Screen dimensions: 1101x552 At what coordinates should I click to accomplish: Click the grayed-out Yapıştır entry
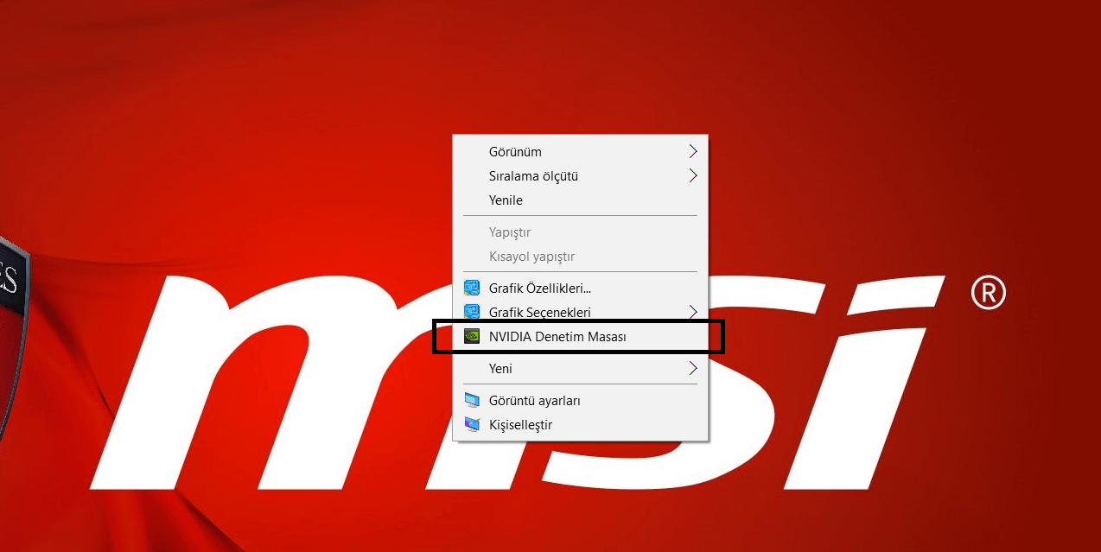point(509,232)
